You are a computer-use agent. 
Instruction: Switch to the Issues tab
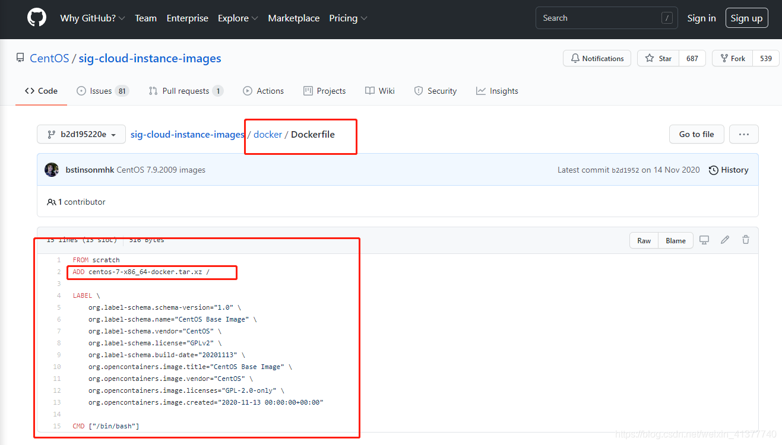pyautogui.click(x=103, y=91)
